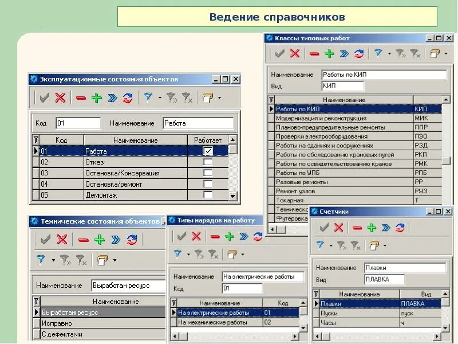The image size is (458, 344).
Task: Click red X cancel icon in Счетчики toolbar
Action: 338,227
